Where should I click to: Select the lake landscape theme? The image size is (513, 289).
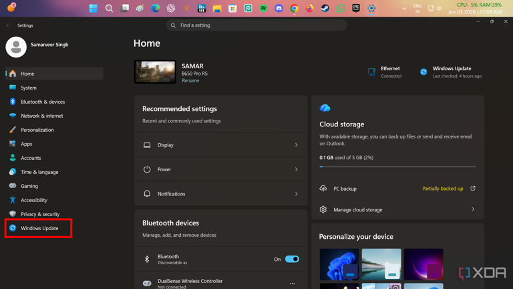381,264
